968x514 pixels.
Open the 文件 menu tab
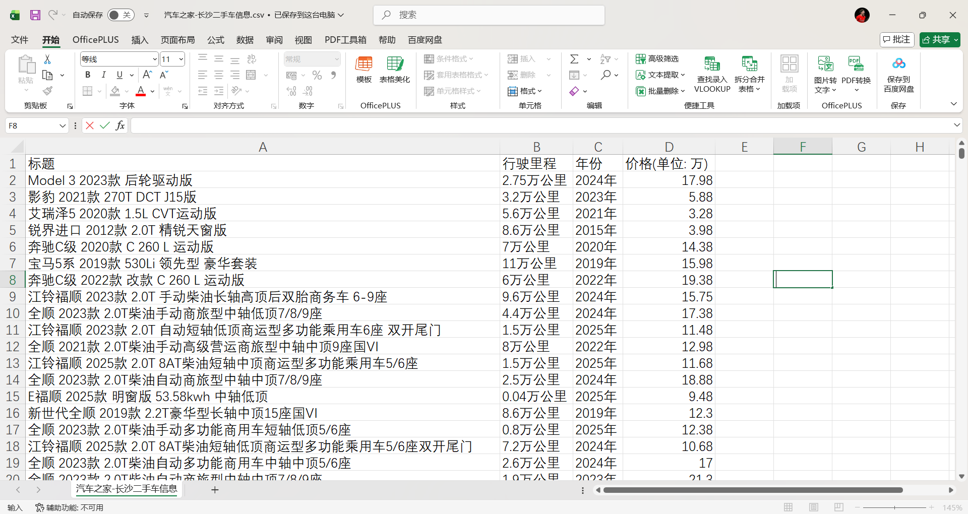point(20,40)
